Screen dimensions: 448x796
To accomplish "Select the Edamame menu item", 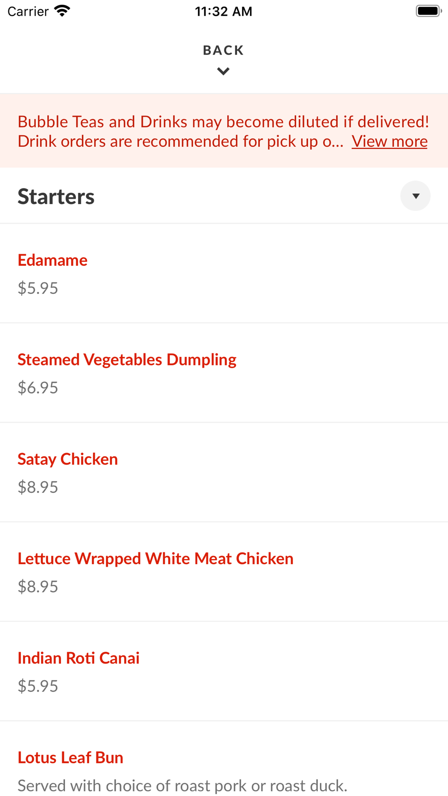I will pos(224,274).
